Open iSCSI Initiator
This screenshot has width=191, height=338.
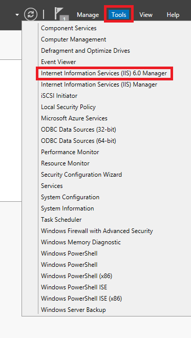[x=59, y=96]
